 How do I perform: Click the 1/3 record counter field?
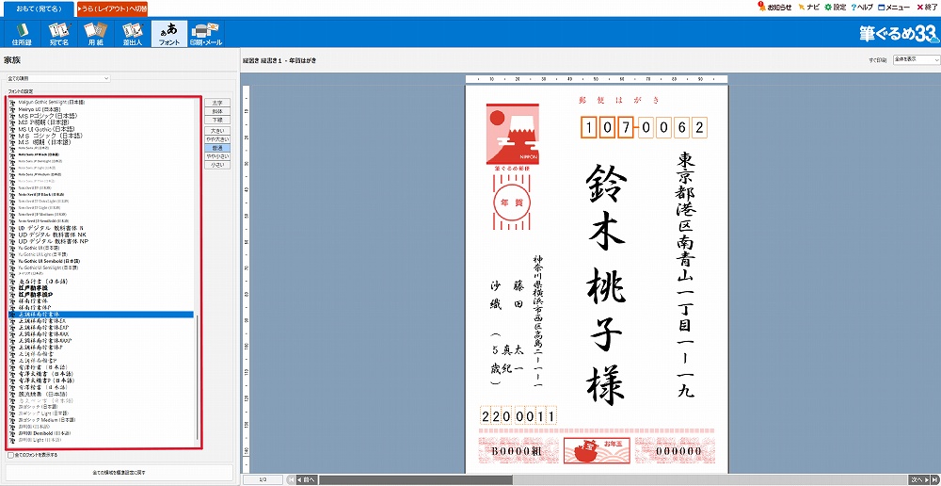pos(263,480)
